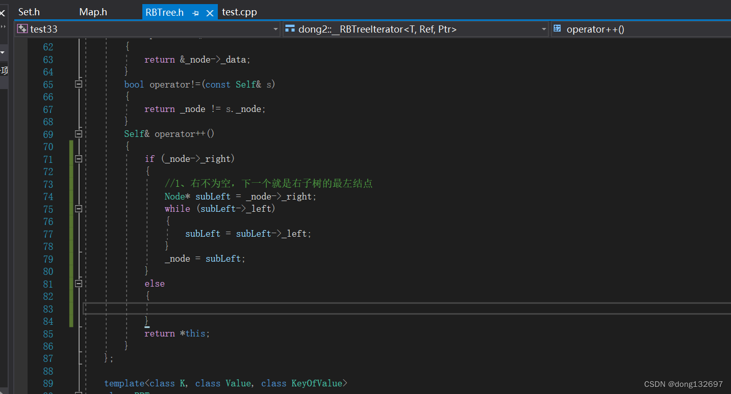The width and height of the screenshot is (731, 394).
Task: Click 'bool operator!=(const Self& s)' line
Action: pos(199,85)
